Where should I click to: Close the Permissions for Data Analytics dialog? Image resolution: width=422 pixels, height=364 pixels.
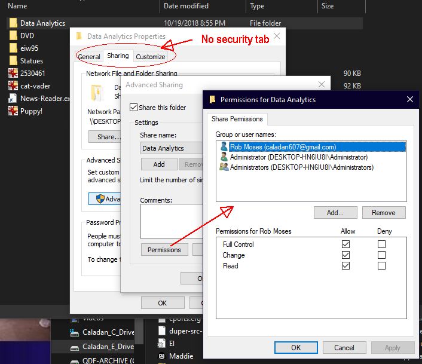click(410, 100)
